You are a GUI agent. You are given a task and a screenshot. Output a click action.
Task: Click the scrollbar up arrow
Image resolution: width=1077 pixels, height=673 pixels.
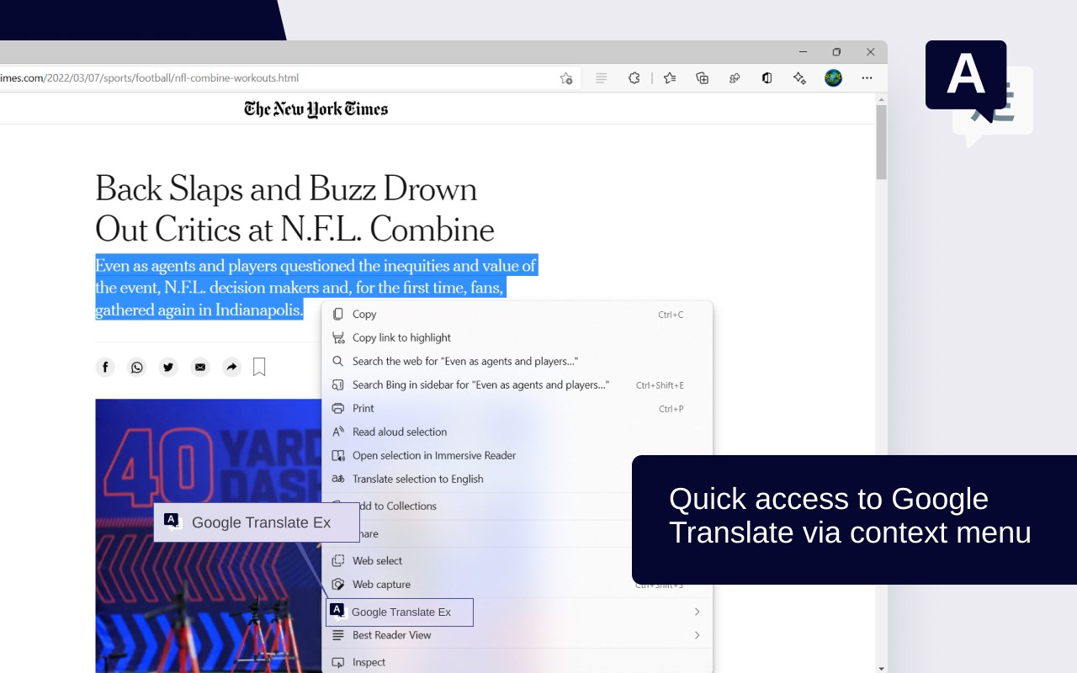(881, 98)
